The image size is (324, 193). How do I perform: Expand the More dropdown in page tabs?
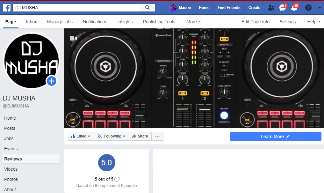point(193,22)
